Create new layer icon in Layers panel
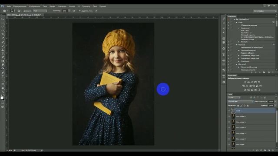 tap(269, 150)
